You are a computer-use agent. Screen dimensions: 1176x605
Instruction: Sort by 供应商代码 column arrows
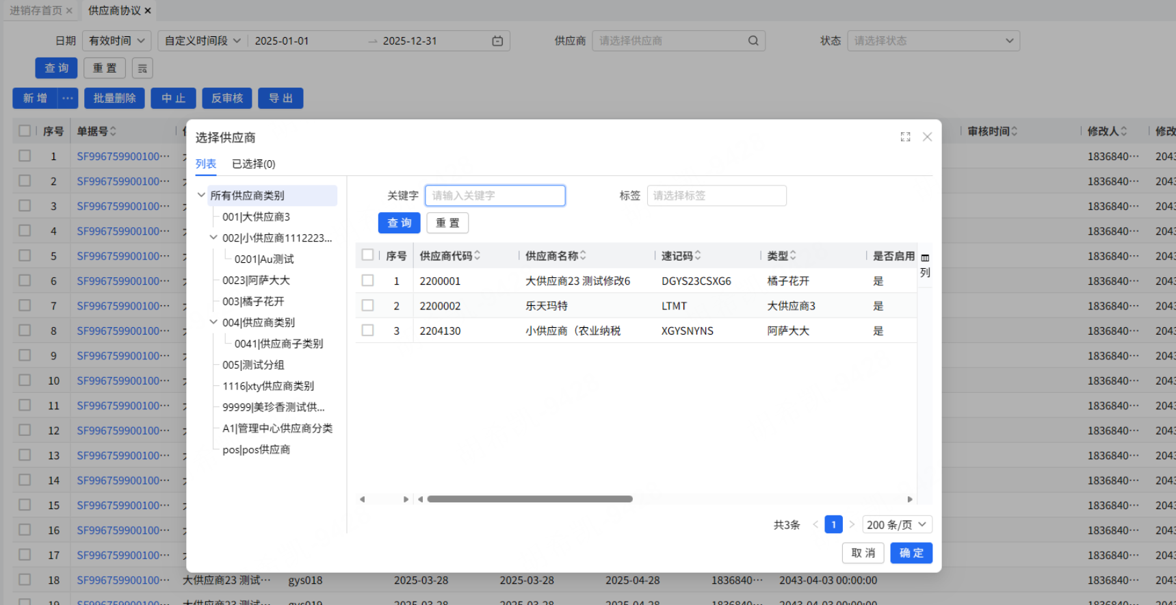(478, 255)
